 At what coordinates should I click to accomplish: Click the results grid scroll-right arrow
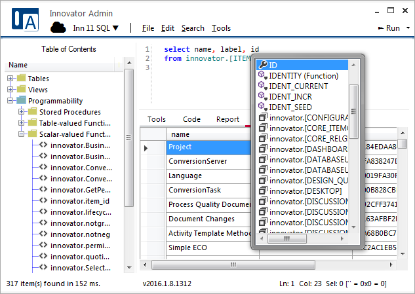(391, 265)
